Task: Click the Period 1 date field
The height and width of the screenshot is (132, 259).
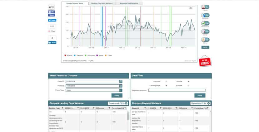Action: 92,82
